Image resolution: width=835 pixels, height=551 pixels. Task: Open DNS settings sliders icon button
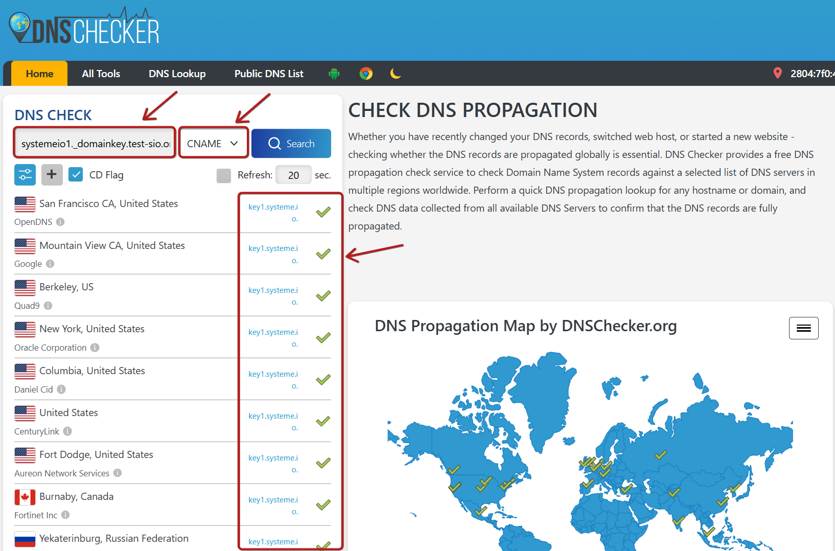(x=25, y=175)
